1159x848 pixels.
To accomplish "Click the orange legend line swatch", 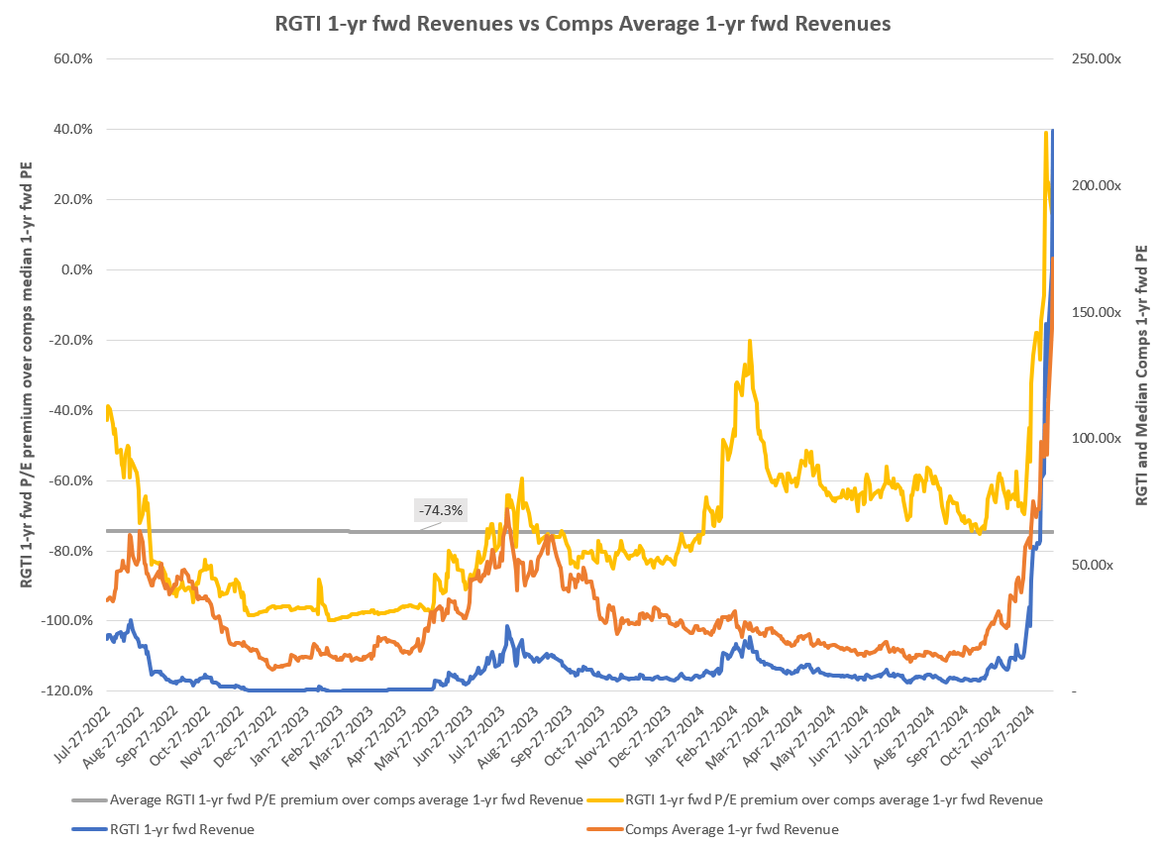I will click(x=605, y=829).
